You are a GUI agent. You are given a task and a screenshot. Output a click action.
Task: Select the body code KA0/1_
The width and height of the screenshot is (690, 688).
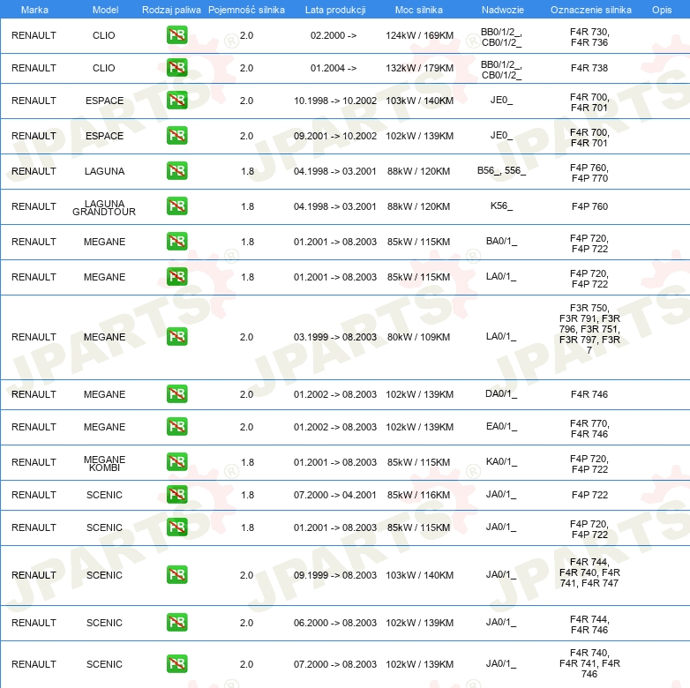[502, 461]
